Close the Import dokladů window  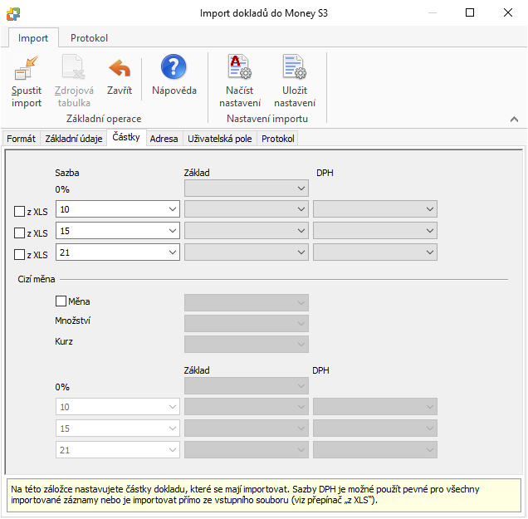point(508,12)
